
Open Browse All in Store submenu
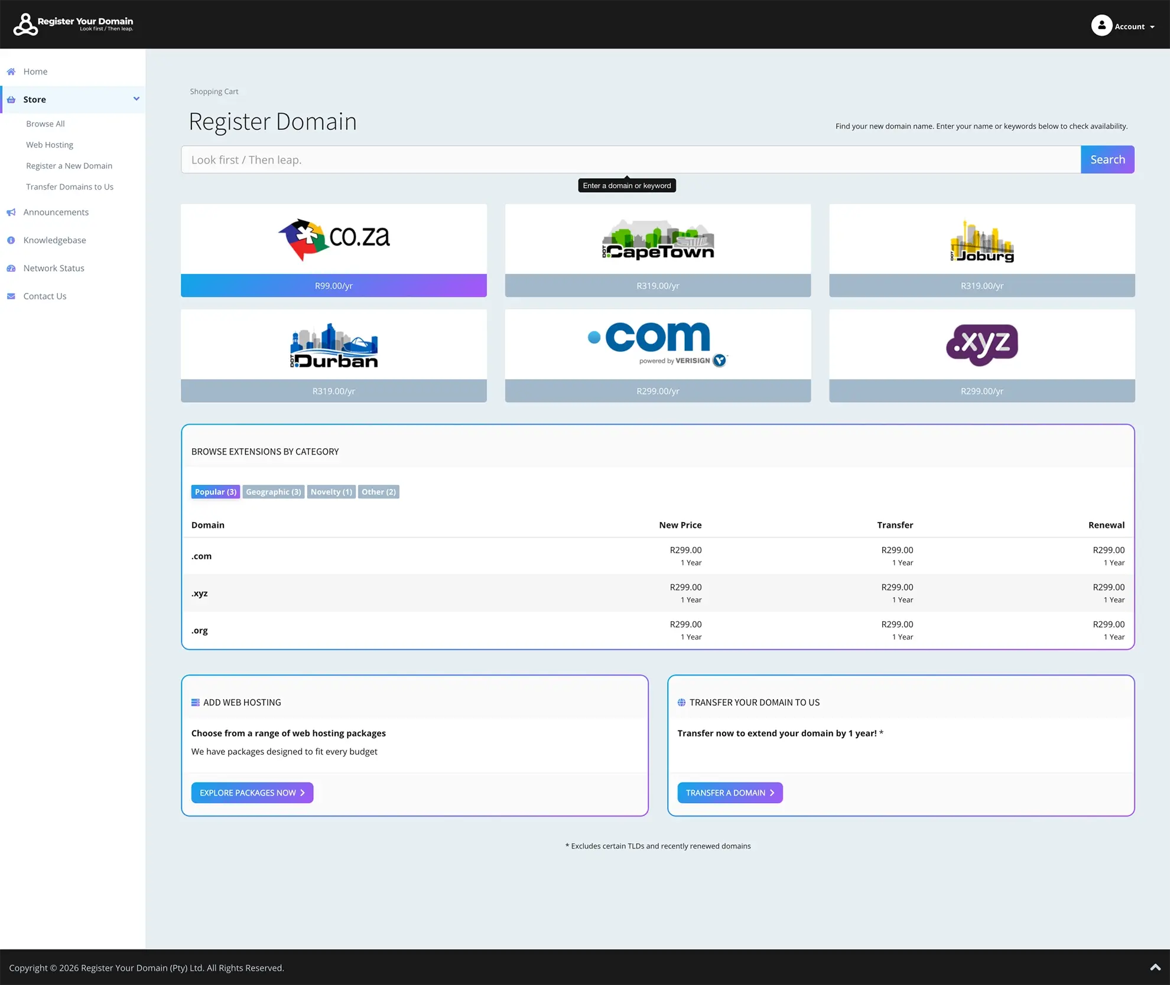[x=45, y=123]
